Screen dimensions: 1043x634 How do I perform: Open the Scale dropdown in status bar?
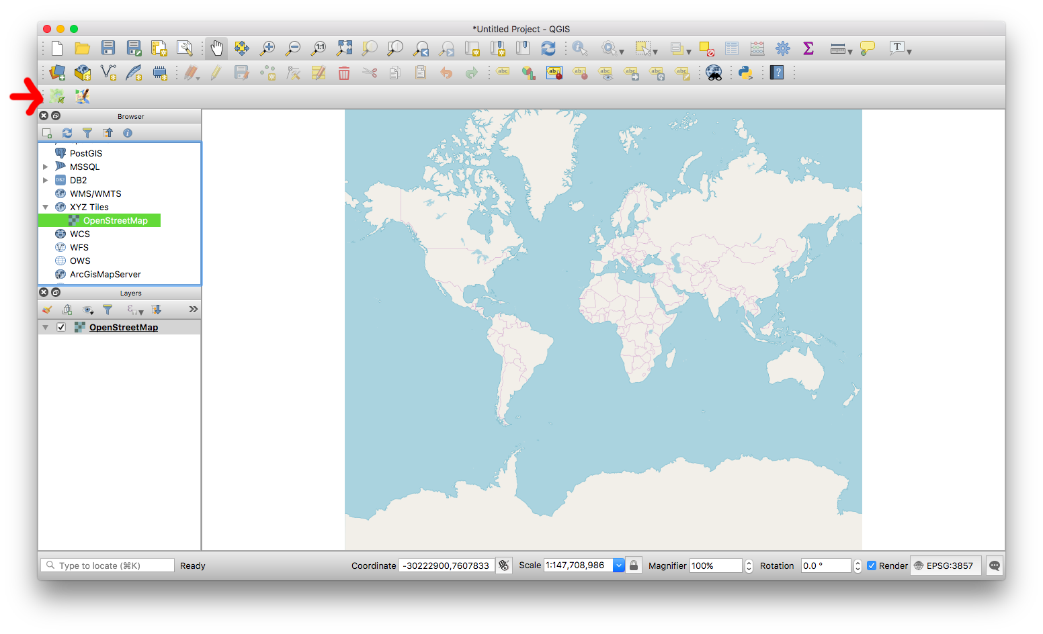(x=618, y=565)
